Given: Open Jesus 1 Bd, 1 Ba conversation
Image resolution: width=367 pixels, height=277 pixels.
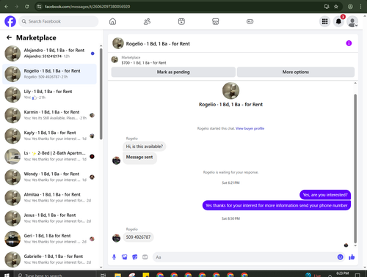Looking at the screenshot, I should pos(49,218).
